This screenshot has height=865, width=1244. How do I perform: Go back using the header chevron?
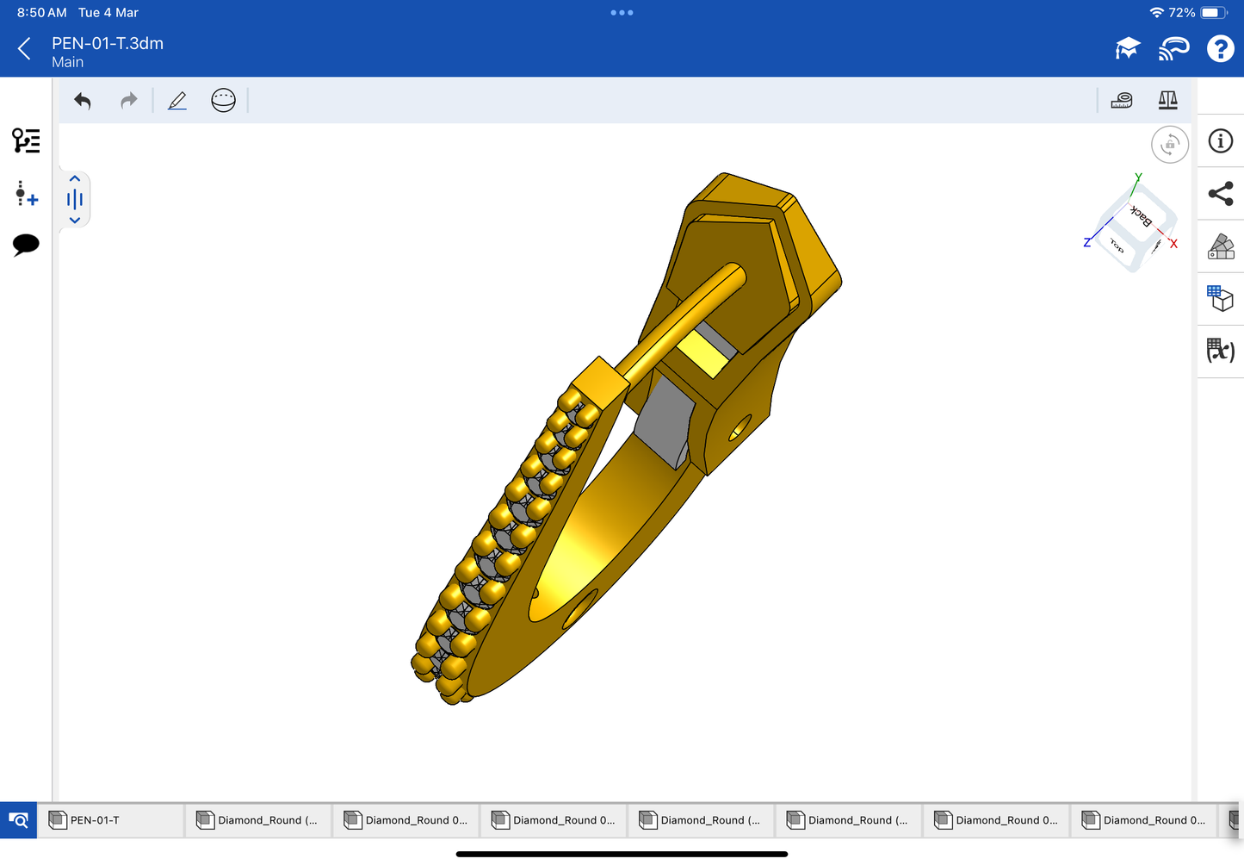tap(25, 49)
